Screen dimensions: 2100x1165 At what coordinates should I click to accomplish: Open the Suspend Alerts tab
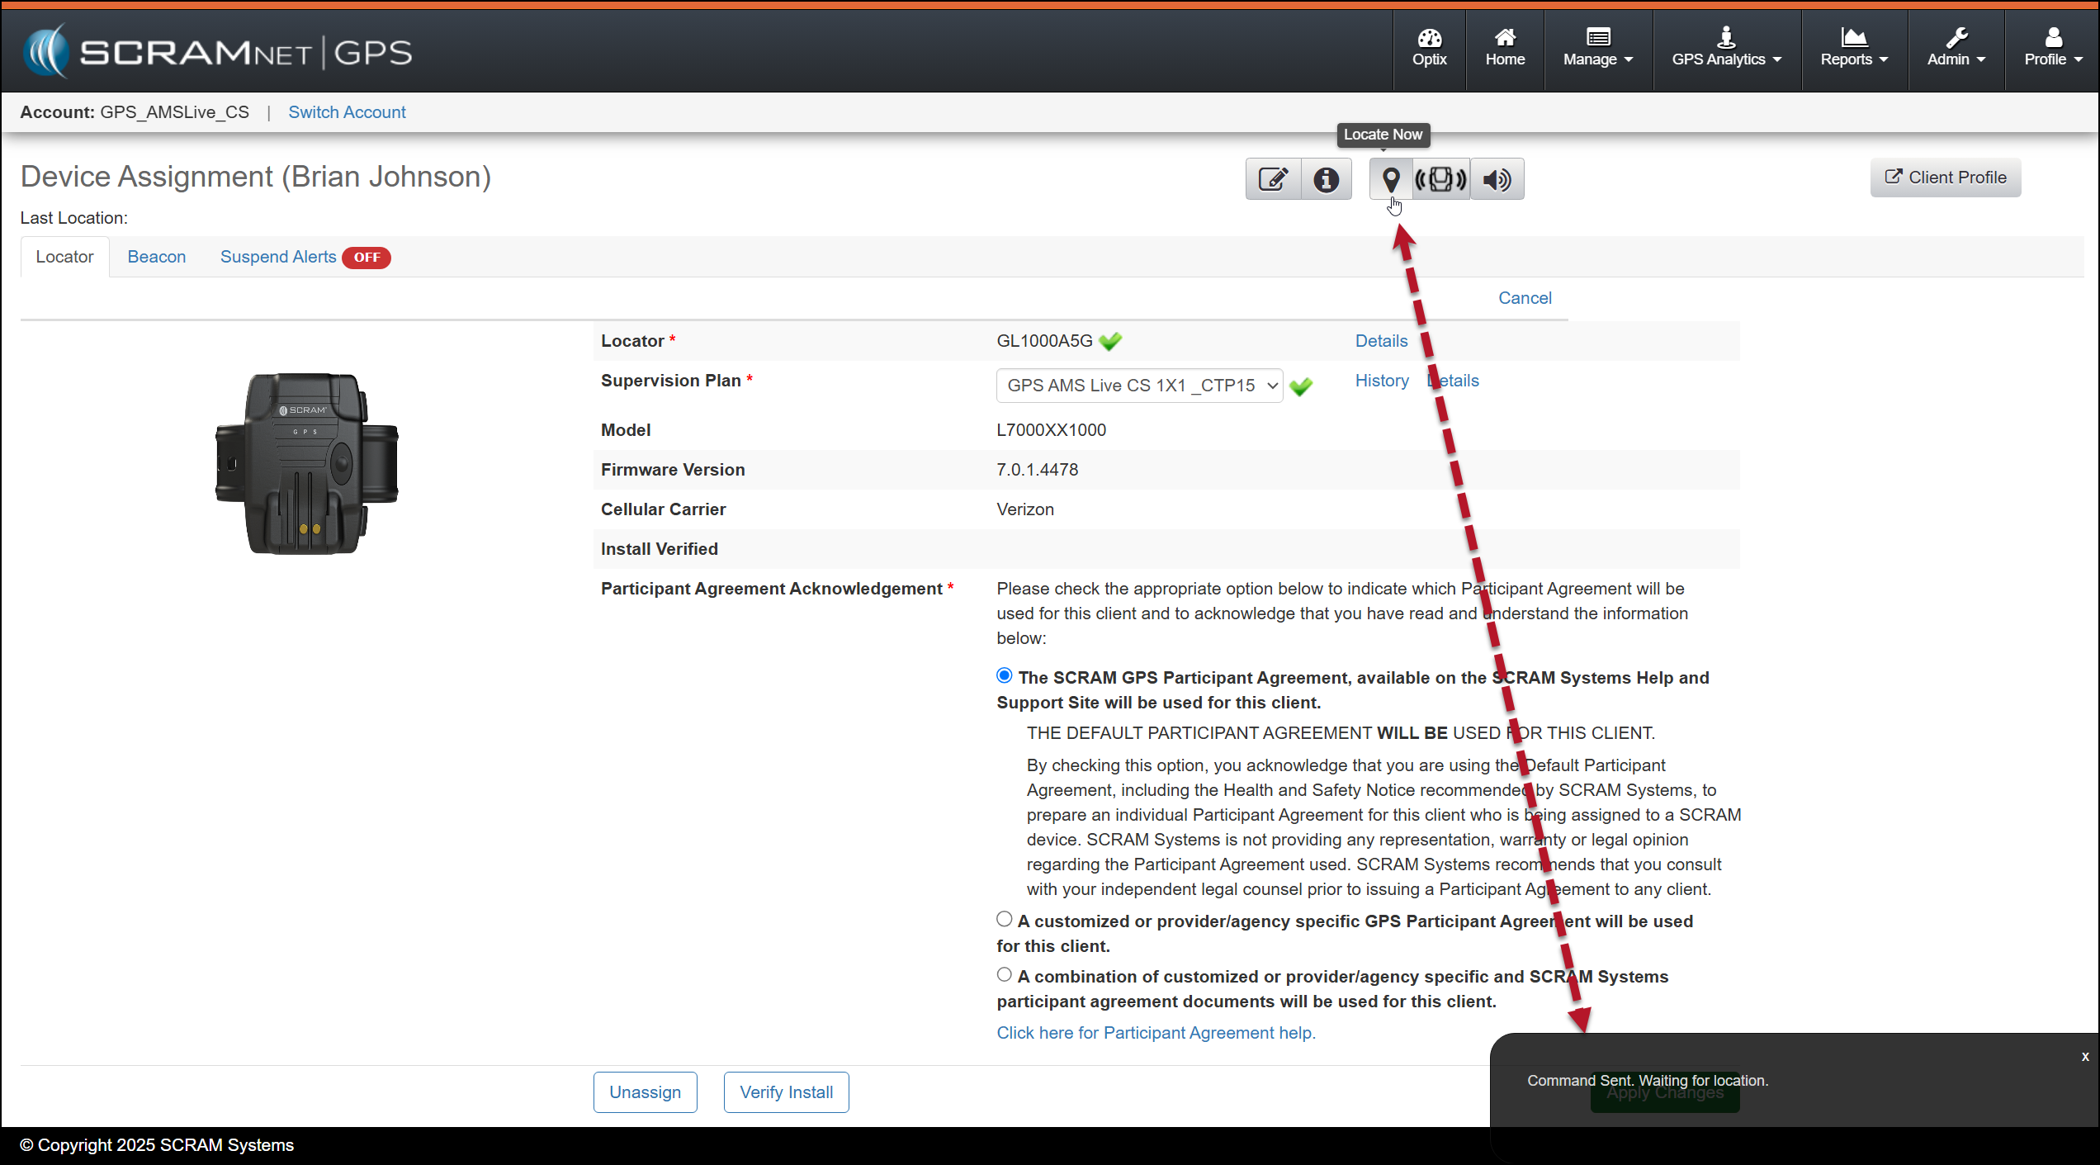278,257
